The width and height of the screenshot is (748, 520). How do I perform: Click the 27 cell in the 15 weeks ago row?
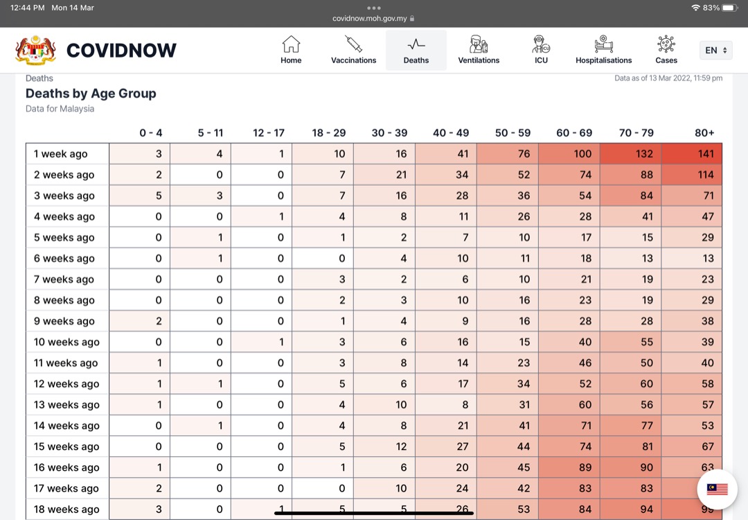(x=446, y=447)
